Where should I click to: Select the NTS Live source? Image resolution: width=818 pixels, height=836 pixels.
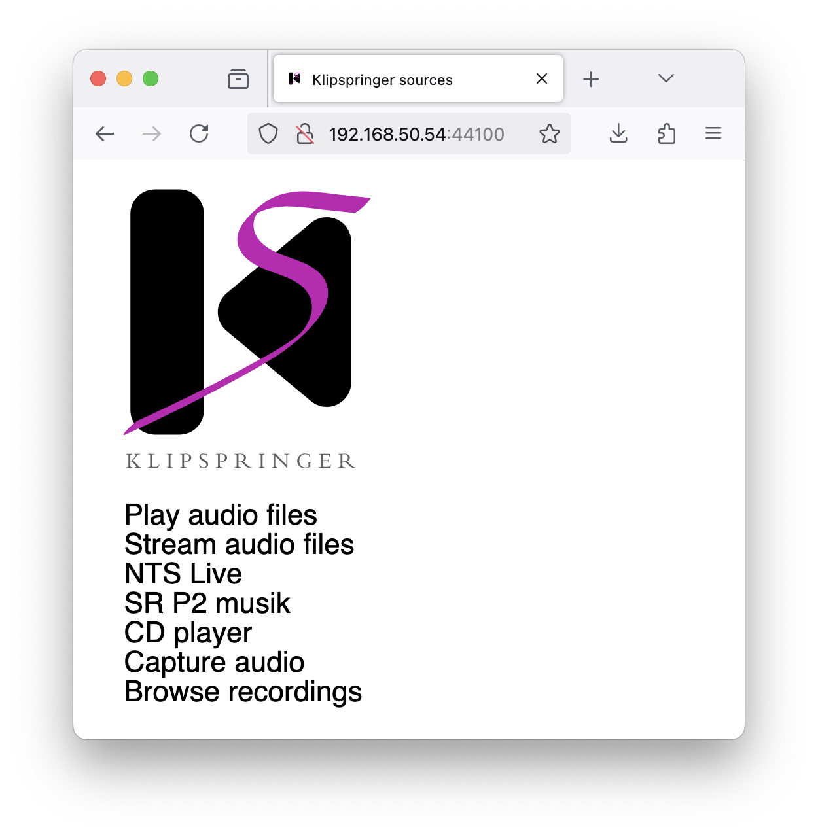(x=183, y=574)
